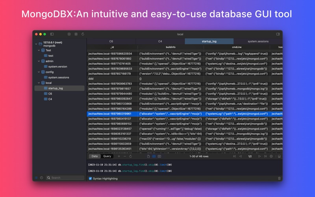Collapse the config database node
Viewport: 315px width, 197px height.
(x=39, y=72)
